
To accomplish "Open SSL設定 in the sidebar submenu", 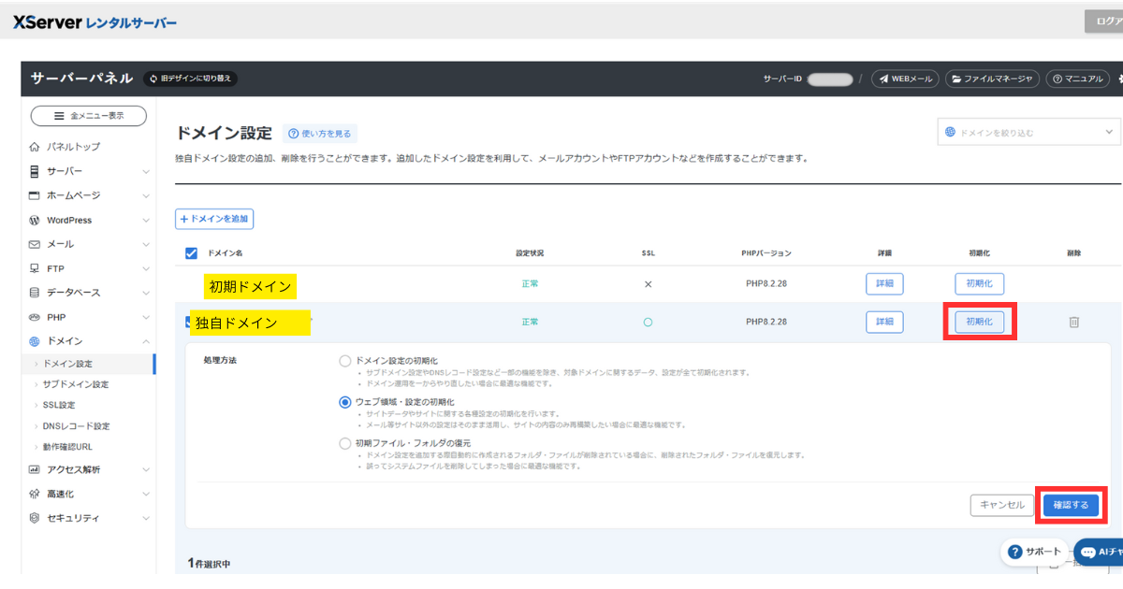I will tap(59, 405).
